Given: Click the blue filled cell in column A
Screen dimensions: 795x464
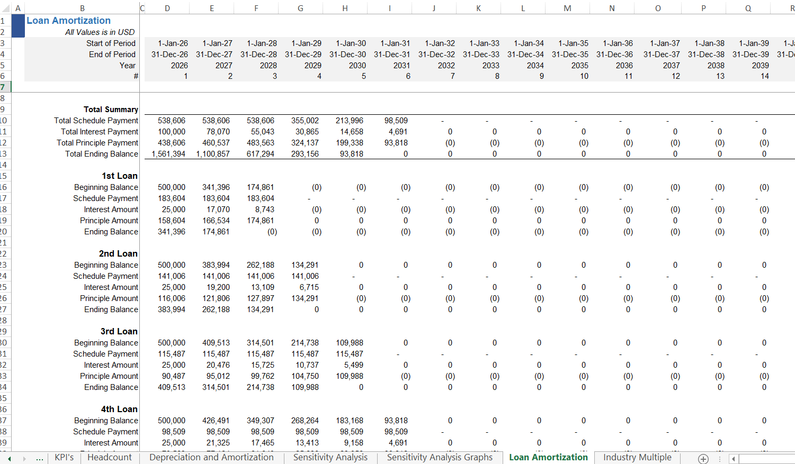Looking at the screenshot, I should tap(18, 26).
